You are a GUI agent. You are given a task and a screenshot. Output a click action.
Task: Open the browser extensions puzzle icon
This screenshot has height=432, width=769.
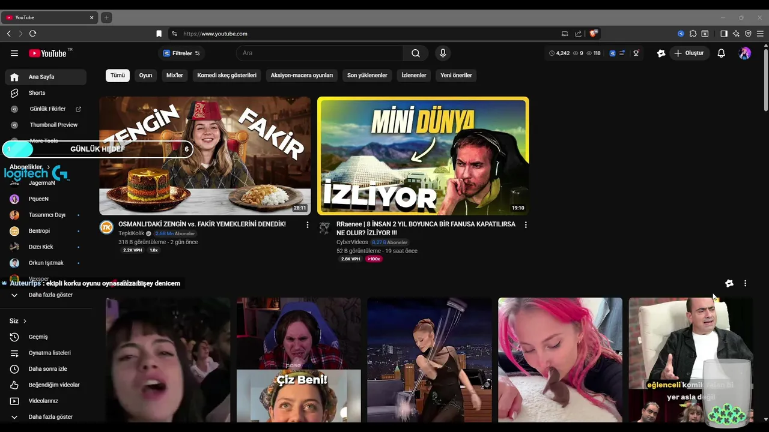693,34
